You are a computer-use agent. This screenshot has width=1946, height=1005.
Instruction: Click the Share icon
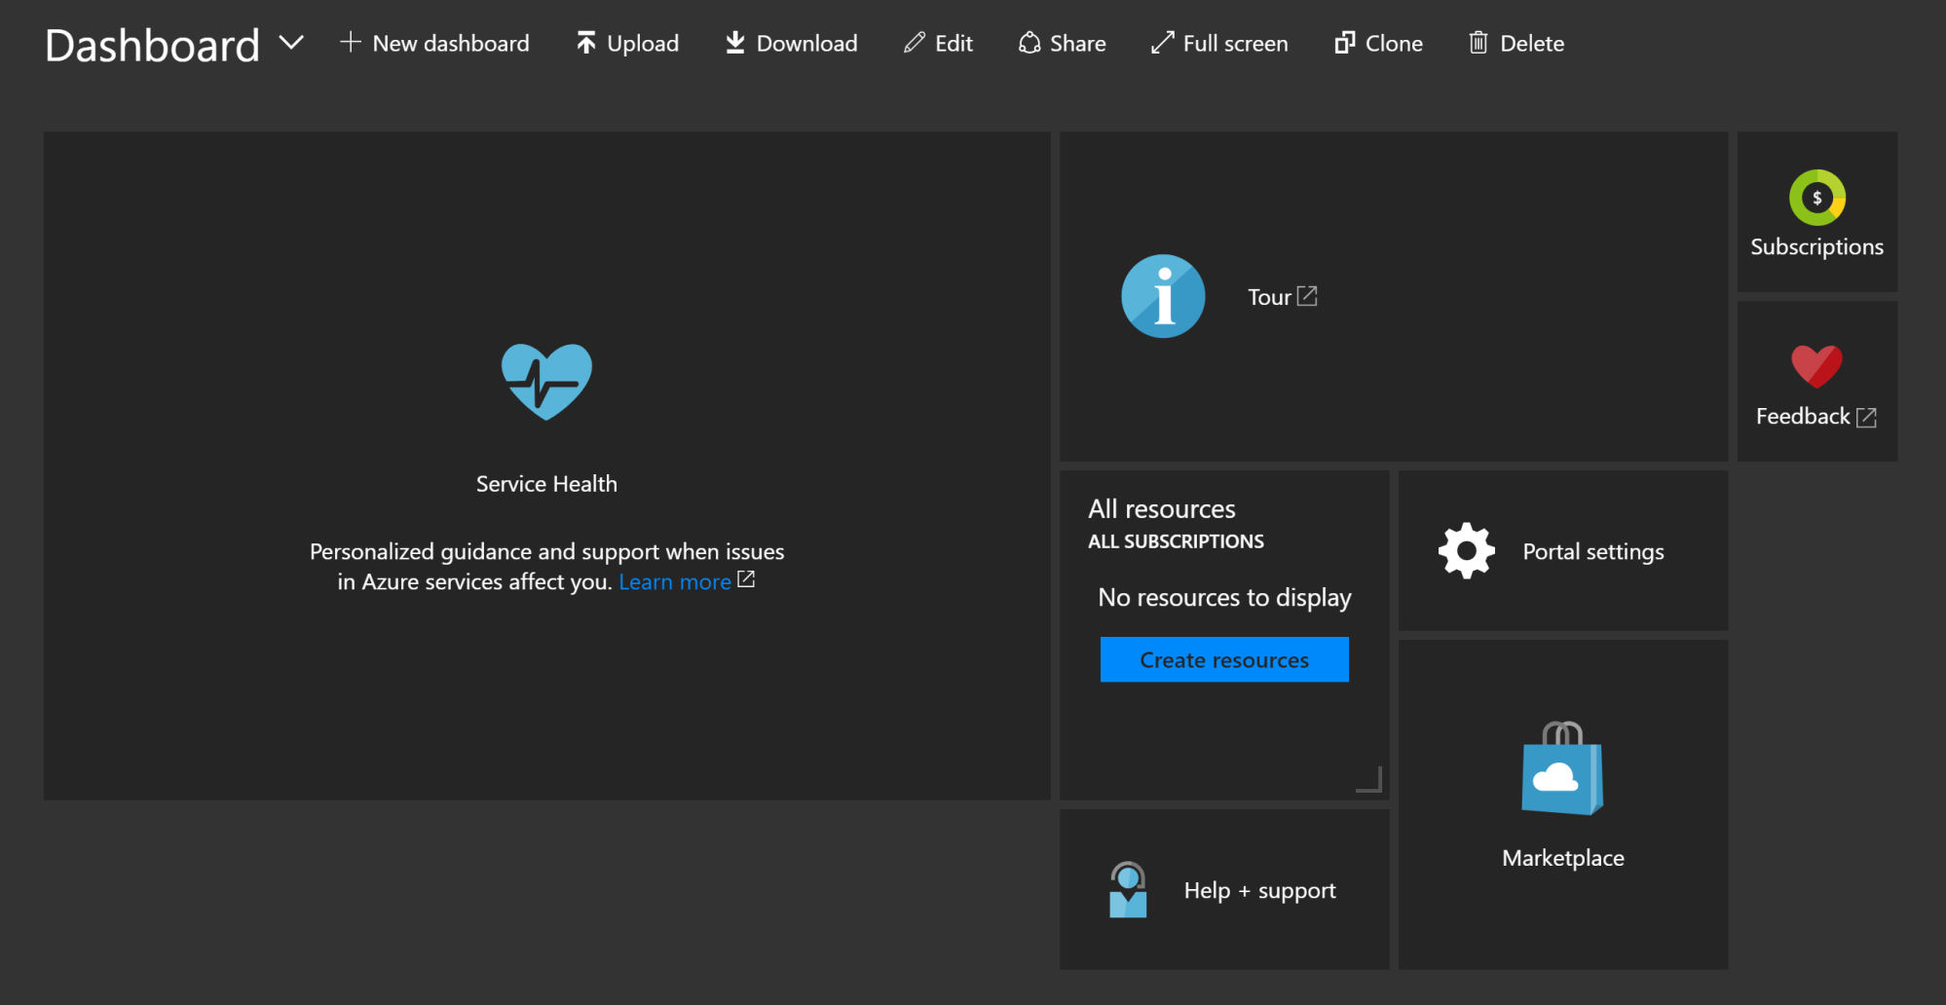[1029, 43]
